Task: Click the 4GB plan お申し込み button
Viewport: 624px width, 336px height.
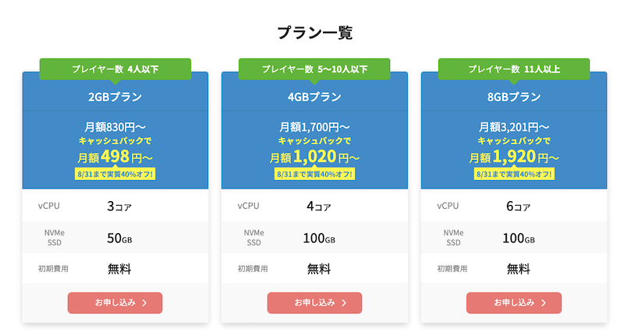Action: coord(314,303)
